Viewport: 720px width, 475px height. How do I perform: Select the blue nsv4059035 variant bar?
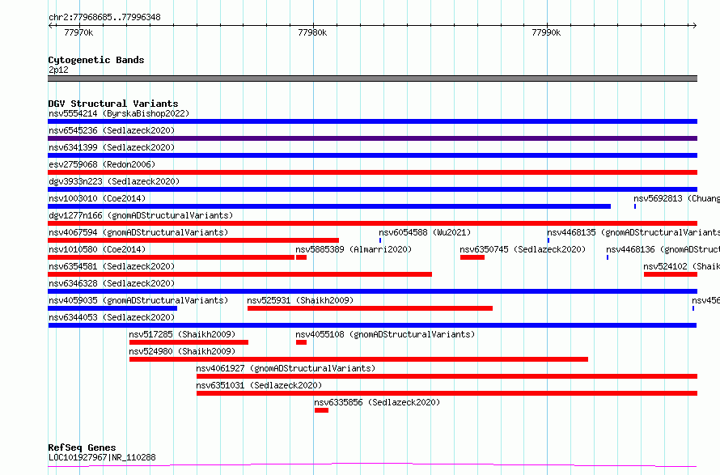[112, 308]
